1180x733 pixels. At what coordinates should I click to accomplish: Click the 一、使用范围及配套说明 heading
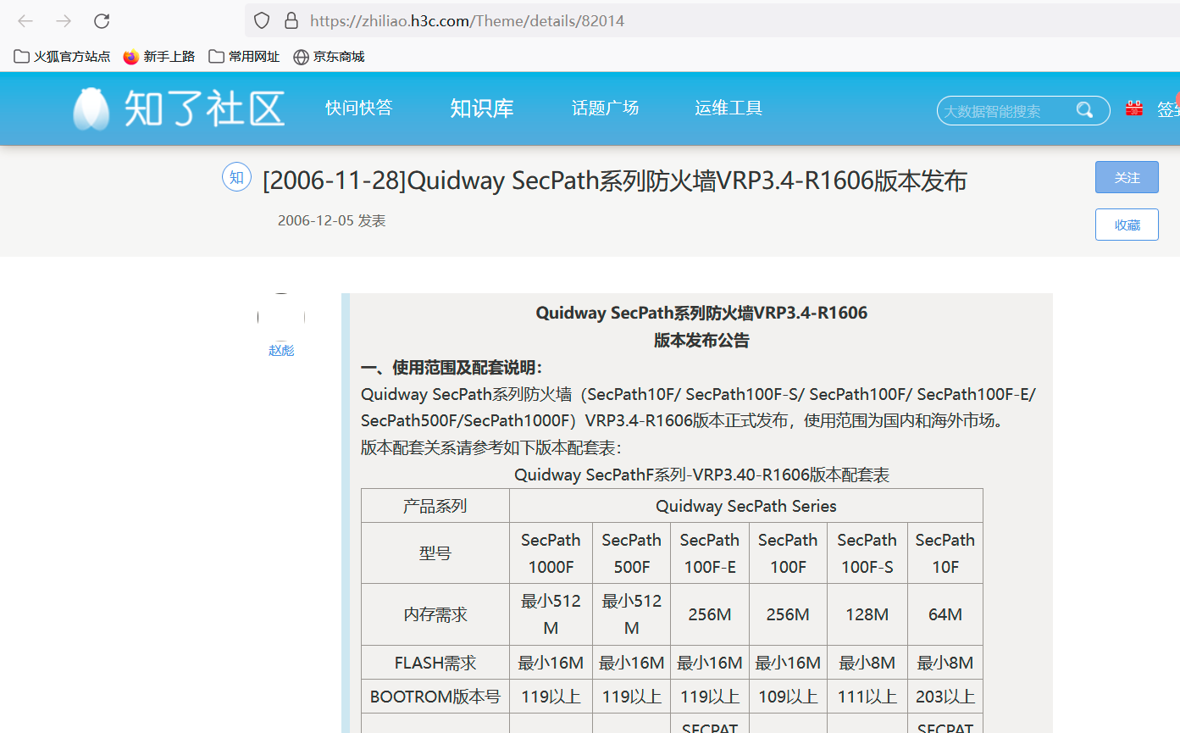coord(452,368)
